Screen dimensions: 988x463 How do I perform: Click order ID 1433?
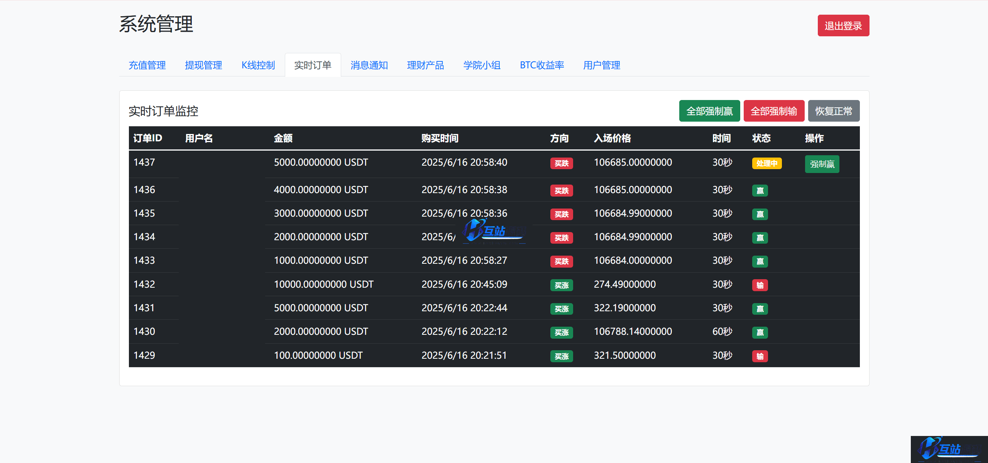click(144, 260)
